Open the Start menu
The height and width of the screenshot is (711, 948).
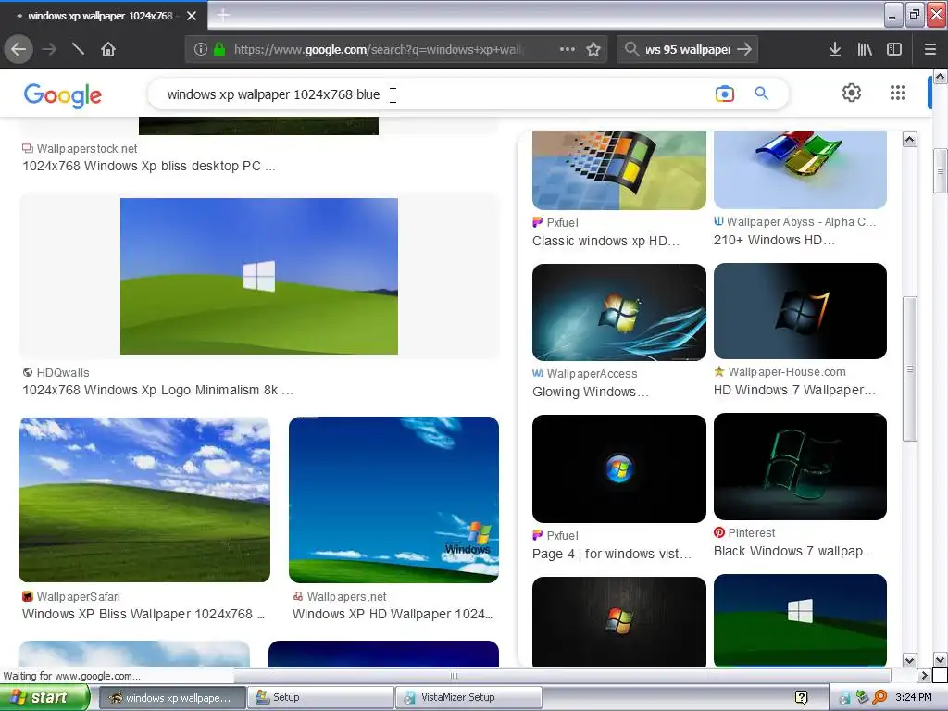point(44,698)
